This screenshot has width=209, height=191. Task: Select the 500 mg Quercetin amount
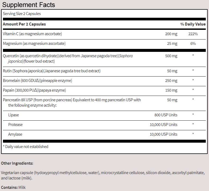[171, 56]
